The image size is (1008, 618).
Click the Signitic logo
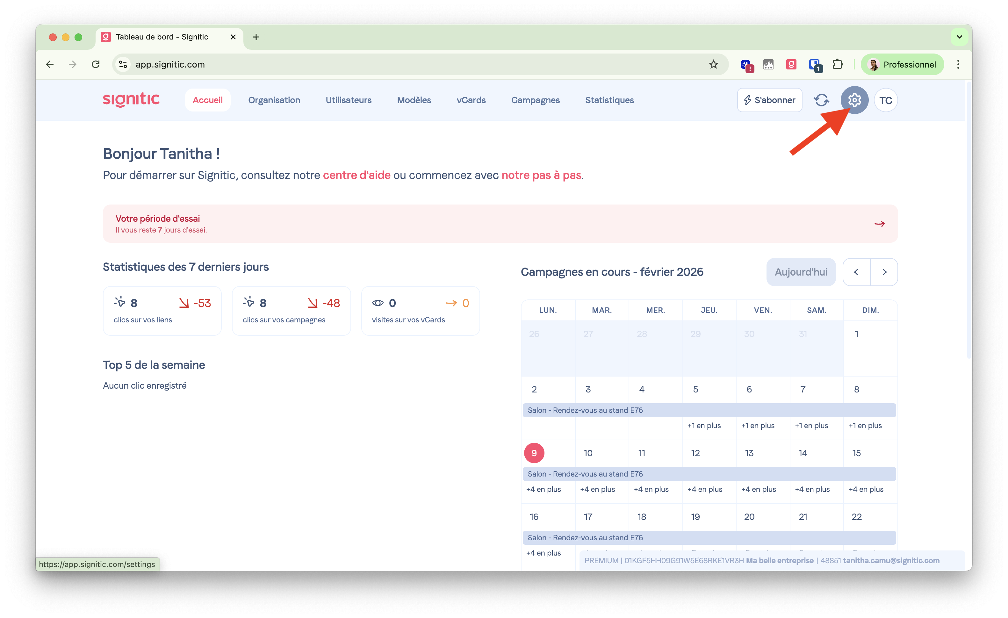click(131, 100)
